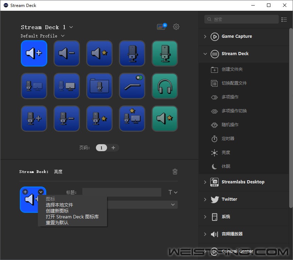Choose 创建新图标 from the menu
293x260 pixels.
pos(57,211)
